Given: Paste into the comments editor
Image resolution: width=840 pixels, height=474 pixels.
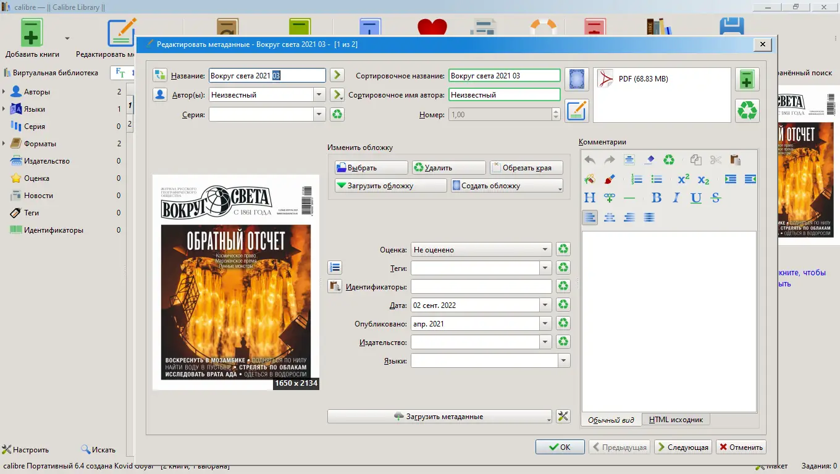Looking at the screenshot, I should tap(736, 160).
